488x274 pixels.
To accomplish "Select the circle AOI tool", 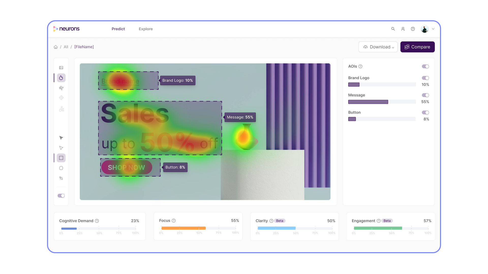I will (61, 168).
